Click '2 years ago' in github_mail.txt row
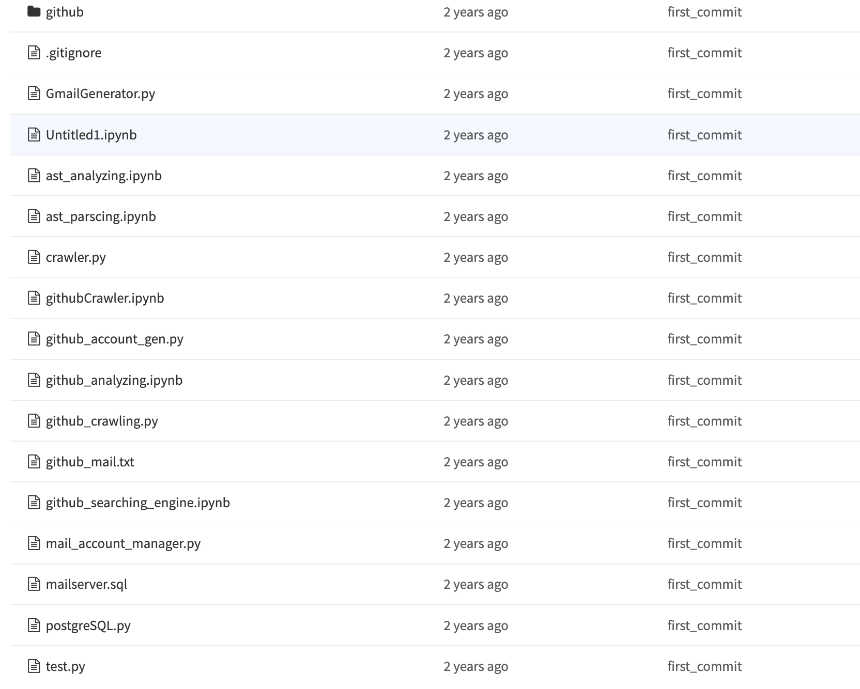860x689 pixels. coord(475,462)
